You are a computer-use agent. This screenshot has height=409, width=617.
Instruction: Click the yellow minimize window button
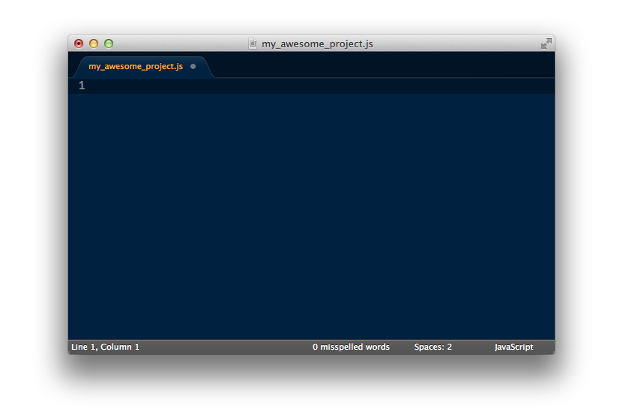[x=94, y=44]
